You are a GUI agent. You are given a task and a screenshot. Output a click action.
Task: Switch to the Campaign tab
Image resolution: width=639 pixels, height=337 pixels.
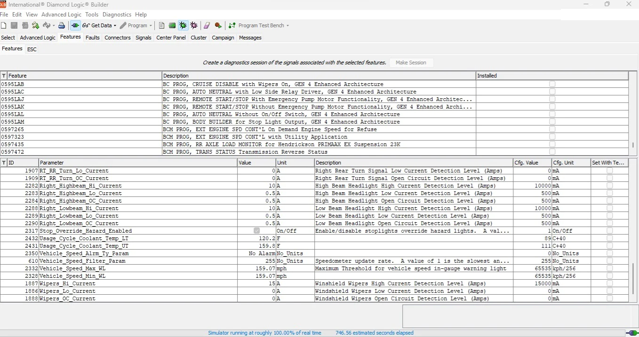(223, 38)
